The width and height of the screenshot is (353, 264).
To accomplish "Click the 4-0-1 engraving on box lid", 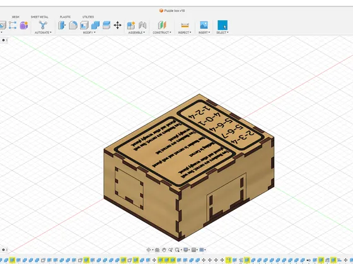I will click(209, 119).
